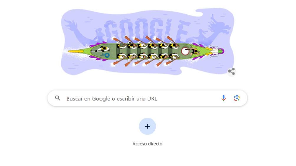This screenshot has height=166, width=296.
Task: Start voice search with the microphone icon
Action: tap(223, 98)
